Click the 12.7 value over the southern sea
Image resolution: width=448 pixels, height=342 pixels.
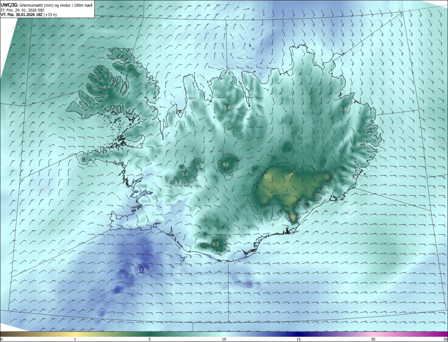[249, 285]
